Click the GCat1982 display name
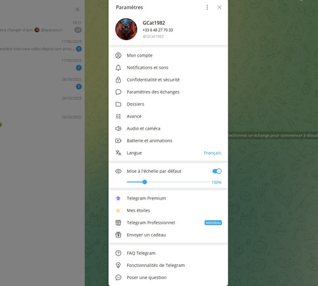This screenshot has height=286, width=318. [x=154, y=23]
